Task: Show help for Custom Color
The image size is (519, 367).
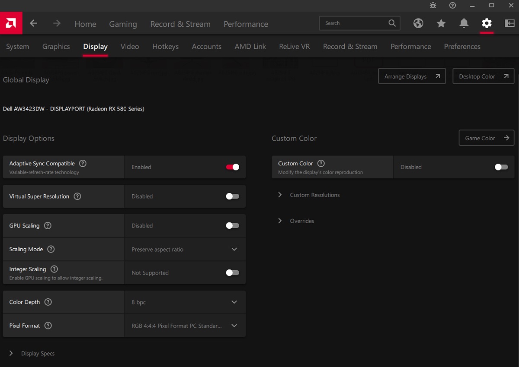Action: (x=321, y=164)
